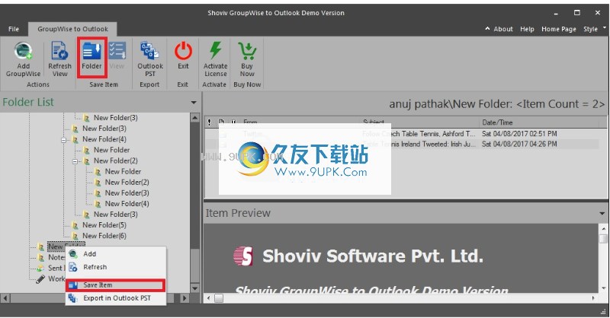Click the Folder save item icon
The width and height of the screenshot is (610, 318).
pos(91,51)
